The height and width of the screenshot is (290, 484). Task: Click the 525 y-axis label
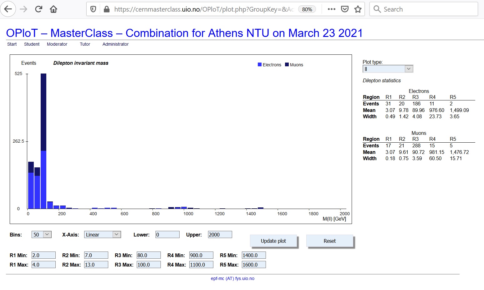pos(18,74)
